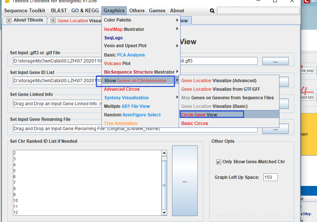Click Show Genes on Chromosome submenu arrow
This screenshot has width=317, height=222.
point(177,80)
